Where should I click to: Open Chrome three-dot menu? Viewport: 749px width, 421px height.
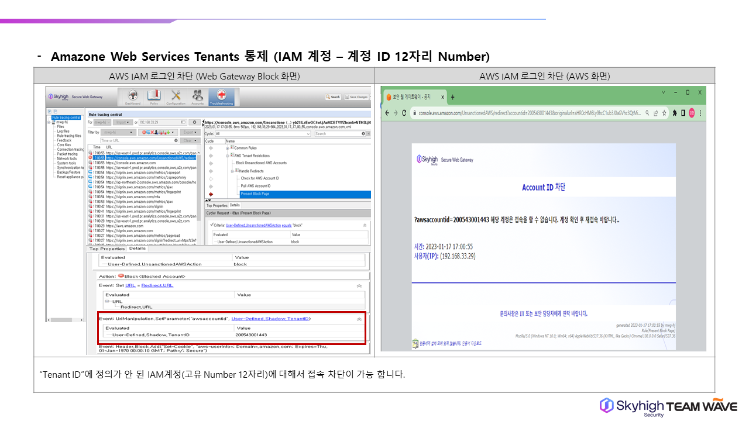tap(700, 113)
